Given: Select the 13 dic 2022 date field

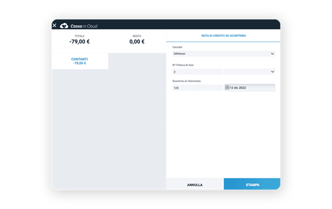Looking at the screenshot, I should tap(250, 88).
